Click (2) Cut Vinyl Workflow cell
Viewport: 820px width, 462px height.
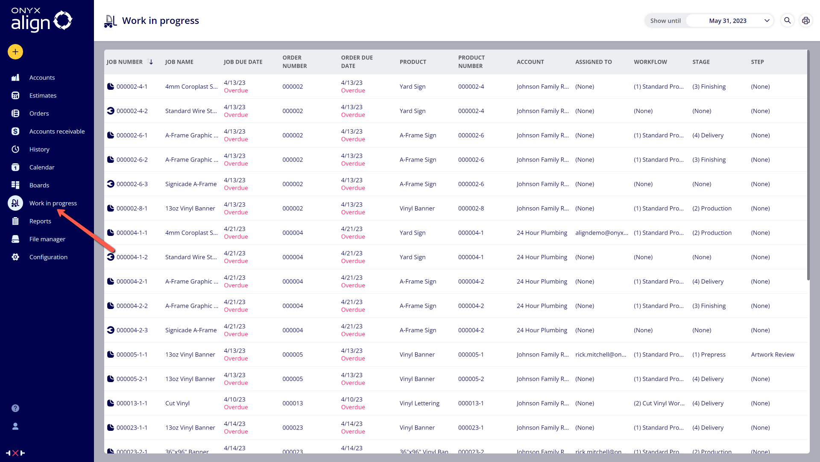click(x=659, y=403)
